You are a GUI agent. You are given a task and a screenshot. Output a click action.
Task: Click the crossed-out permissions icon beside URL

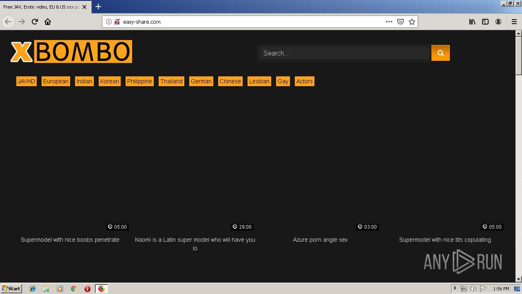[117, 22]
